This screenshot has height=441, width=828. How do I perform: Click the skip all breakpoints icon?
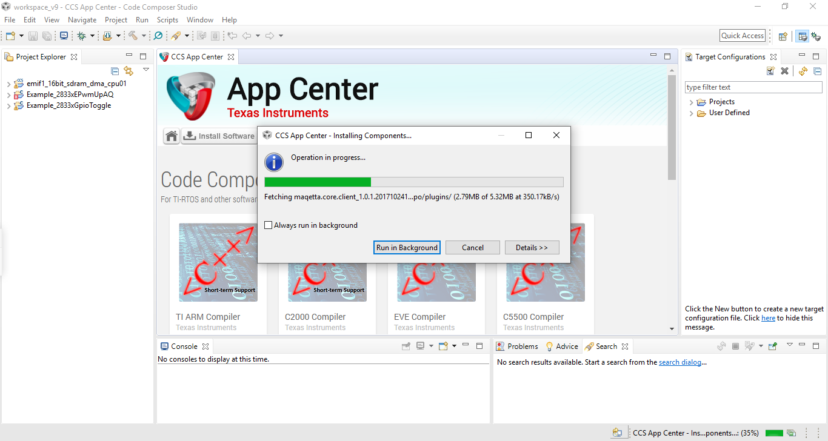158,36
